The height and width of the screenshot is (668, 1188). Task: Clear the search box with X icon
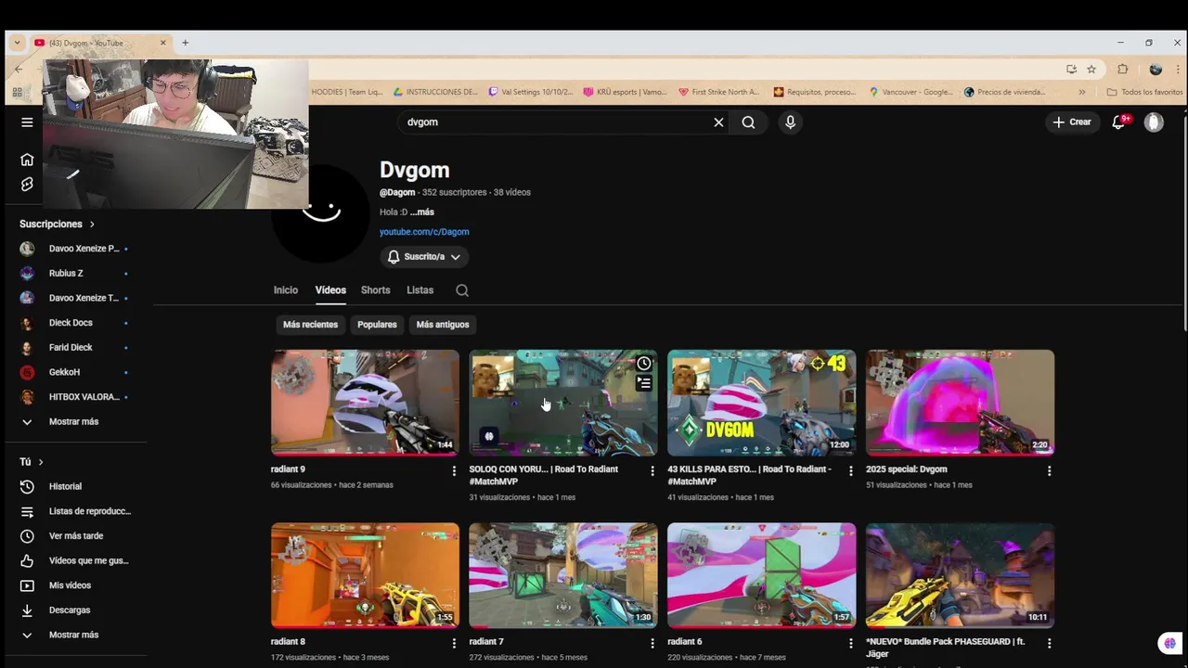(718, 122)
